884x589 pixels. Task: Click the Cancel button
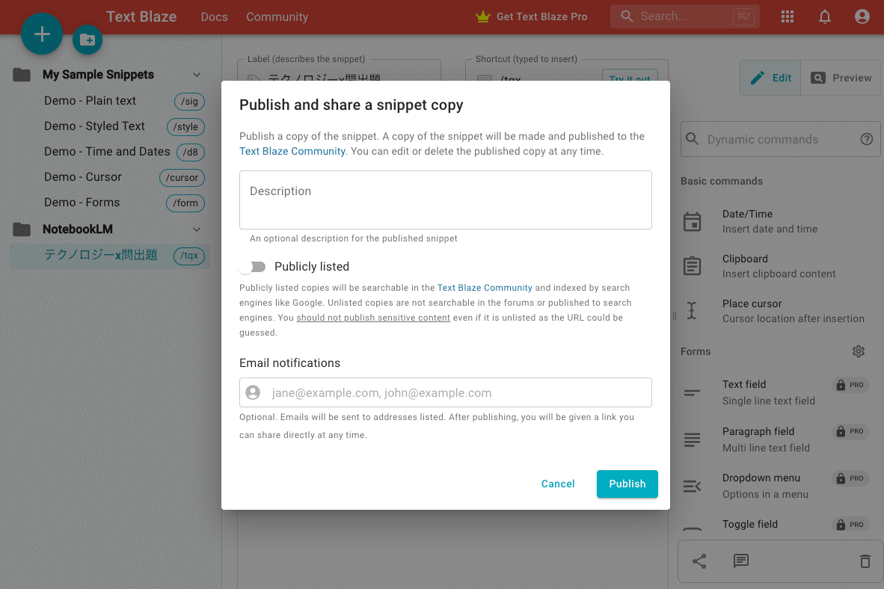[x=558, y=484]
